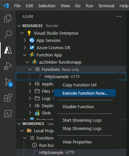Image resolution: width=129 pixels, height=156 pixels.
Task: Select the Azure view icon
Action: [8, 50]
